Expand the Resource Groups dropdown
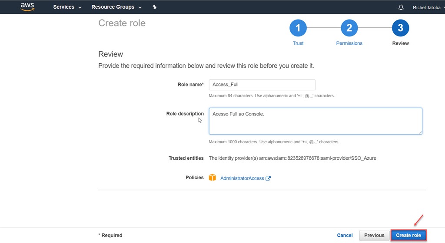Image resolution: width=445 pixels, height=243 pixels. [x=116, y=7]
